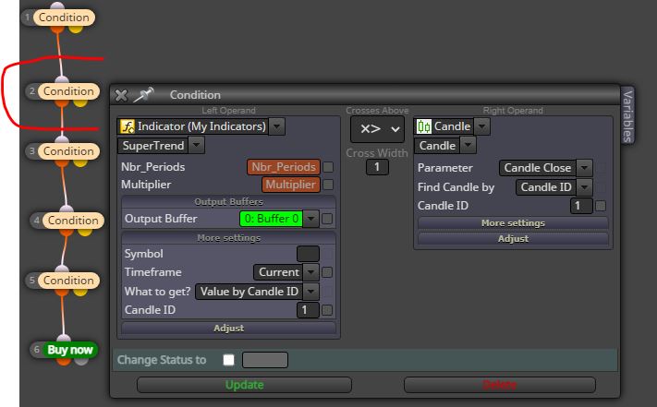Image resolution: width=657 pixels, height=407 pixels.
Task: Open Right Operand Candle type dropdown
Action: tap(481, 126)
